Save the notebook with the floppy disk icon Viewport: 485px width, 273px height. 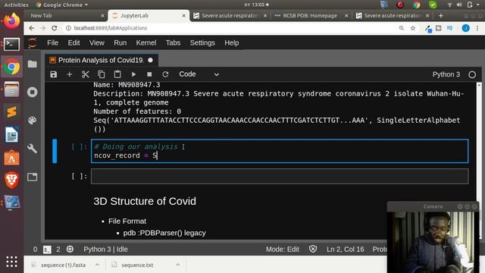54,74
